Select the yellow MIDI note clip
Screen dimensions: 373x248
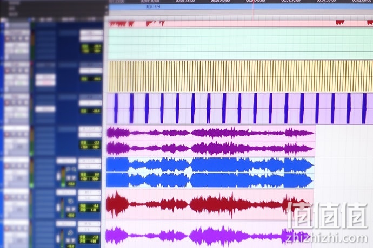240,76
